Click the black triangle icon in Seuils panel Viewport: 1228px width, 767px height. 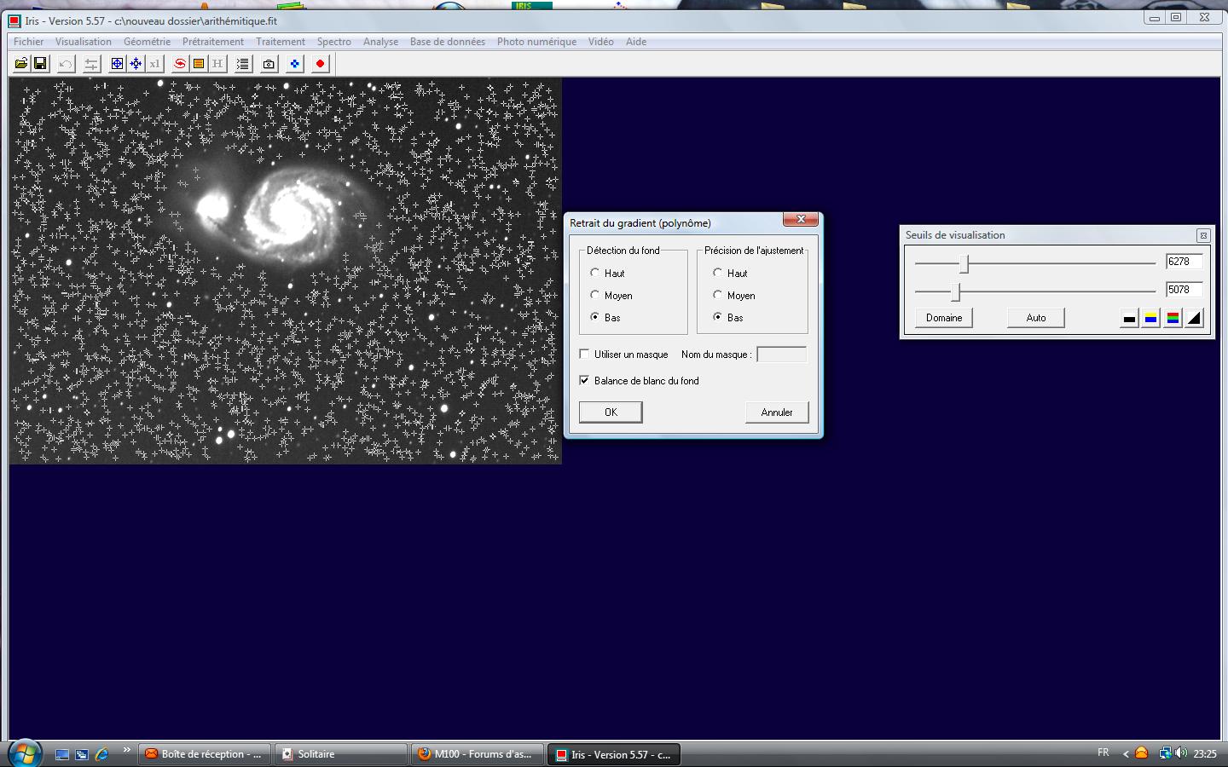coord(1194,318)
